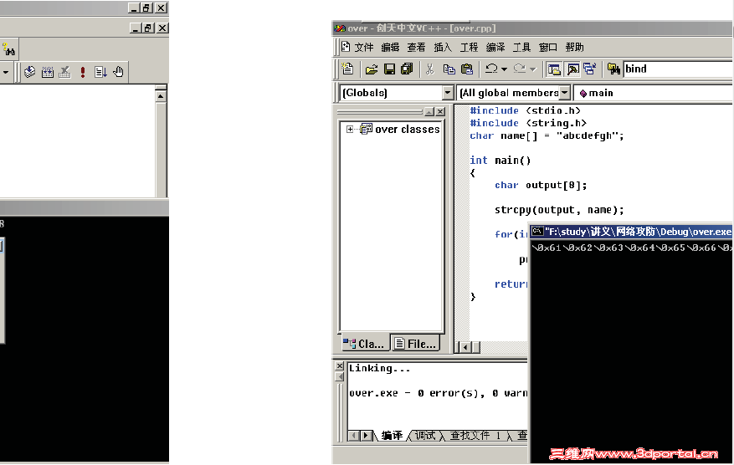The width and height of the screenshot is (734, 465).
Task: Click output tabs scroll right arrow
Action: tap(366, 436)
